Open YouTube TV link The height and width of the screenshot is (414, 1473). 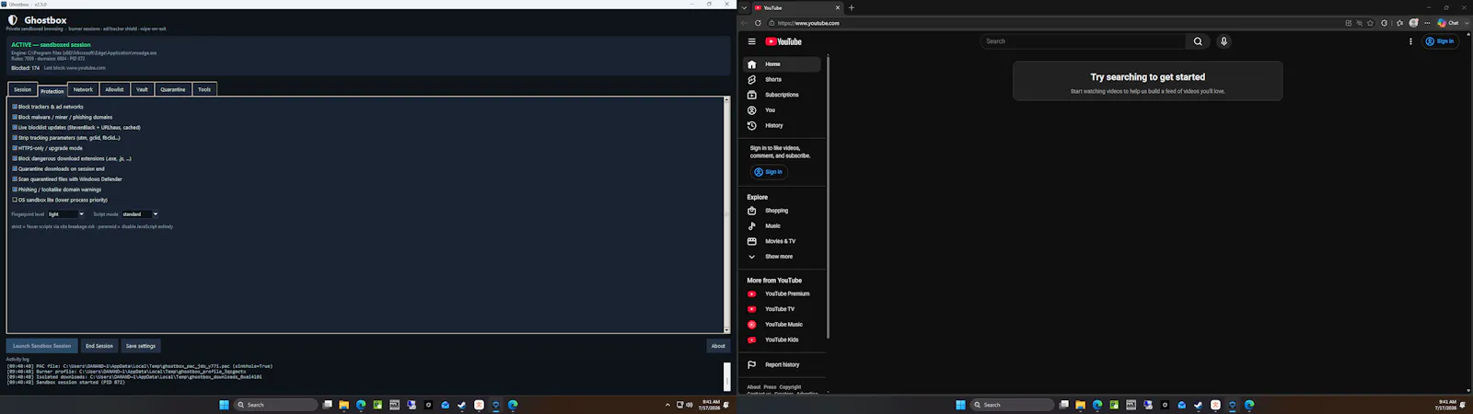(x=782, y=309)
